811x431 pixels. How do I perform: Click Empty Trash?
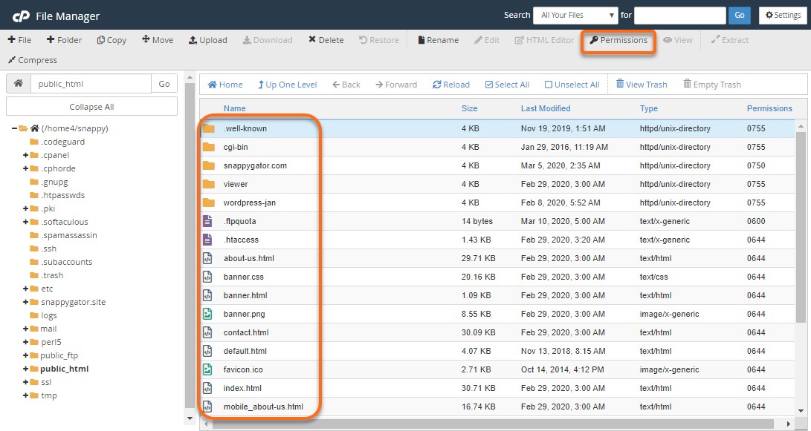(x=711, y=84)
